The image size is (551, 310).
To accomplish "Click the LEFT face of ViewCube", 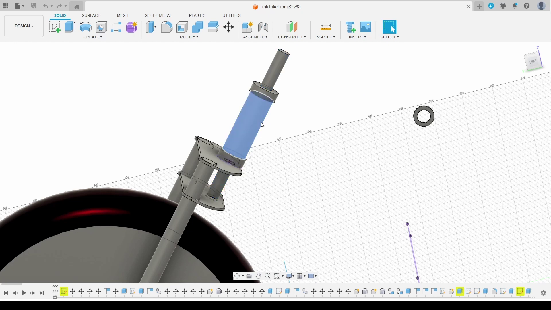I will [533, 61].
